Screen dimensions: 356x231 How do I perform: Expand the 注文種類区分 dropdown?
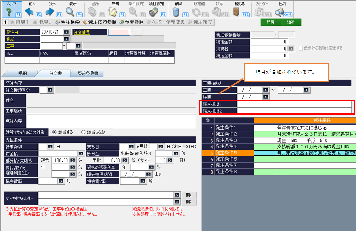pos(50,90)
